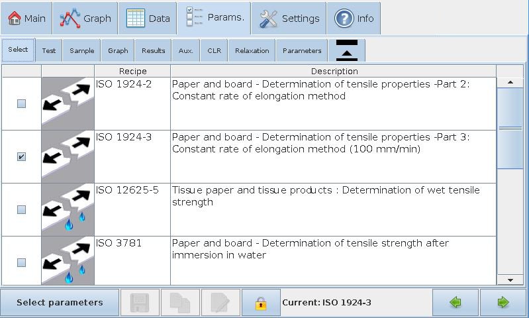Image resolution: width=529 pixels, height=318 pixels.
Task: Open the Aux. sub-tab
Action: tap(186, 50)
